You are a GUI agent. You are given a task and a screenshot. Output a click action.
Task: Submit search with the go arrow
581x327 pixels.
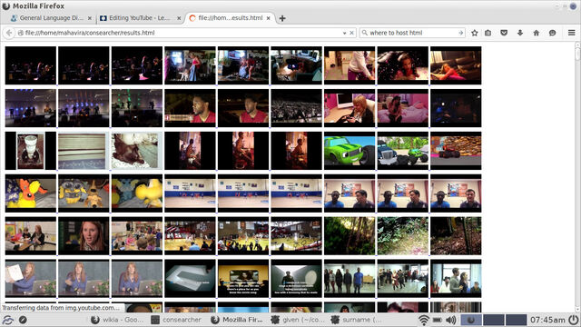[460, 33]
